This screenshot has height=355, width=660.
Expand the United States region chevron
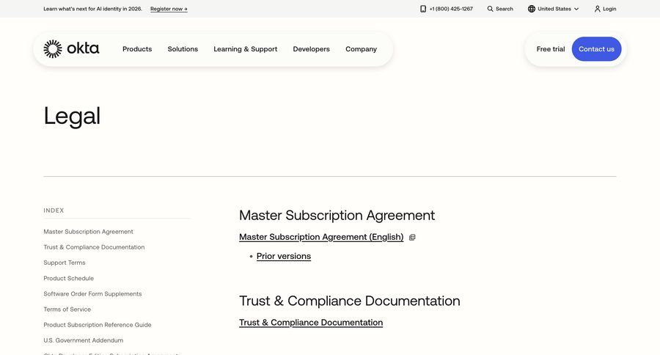tap(576, 9)
